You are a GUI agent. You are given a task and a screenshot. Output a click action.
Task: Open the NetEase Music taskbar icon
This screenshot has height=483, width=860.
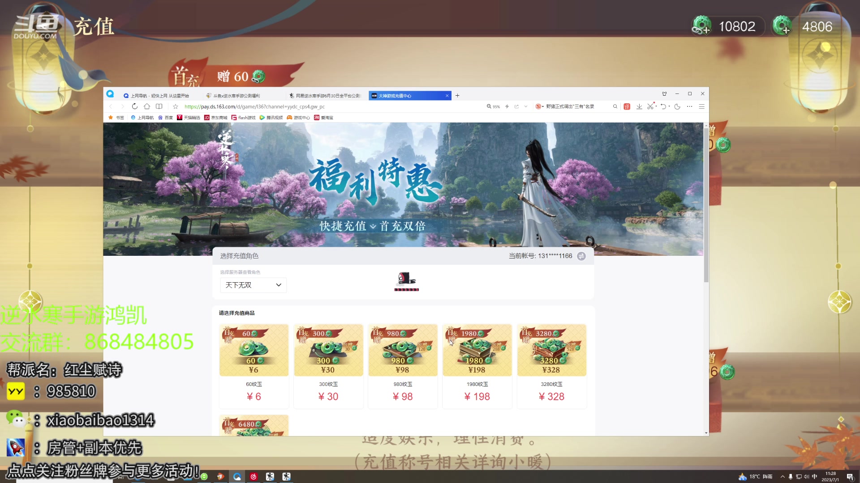coord(254,477)
